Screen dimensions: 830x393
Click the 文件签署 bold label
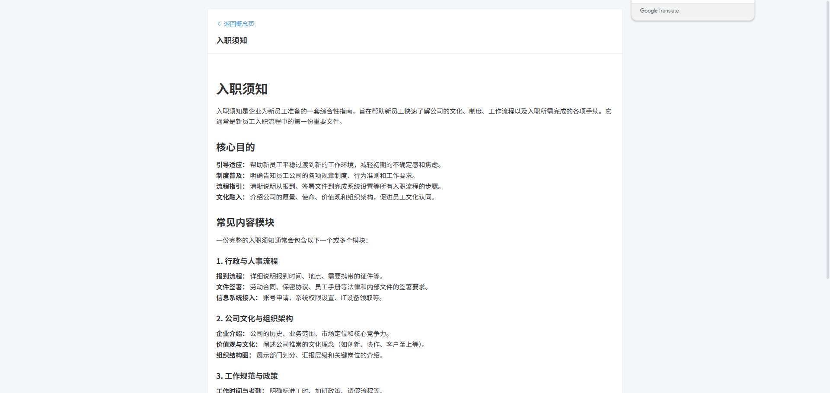pyautogui.click(x=230, y=287)
